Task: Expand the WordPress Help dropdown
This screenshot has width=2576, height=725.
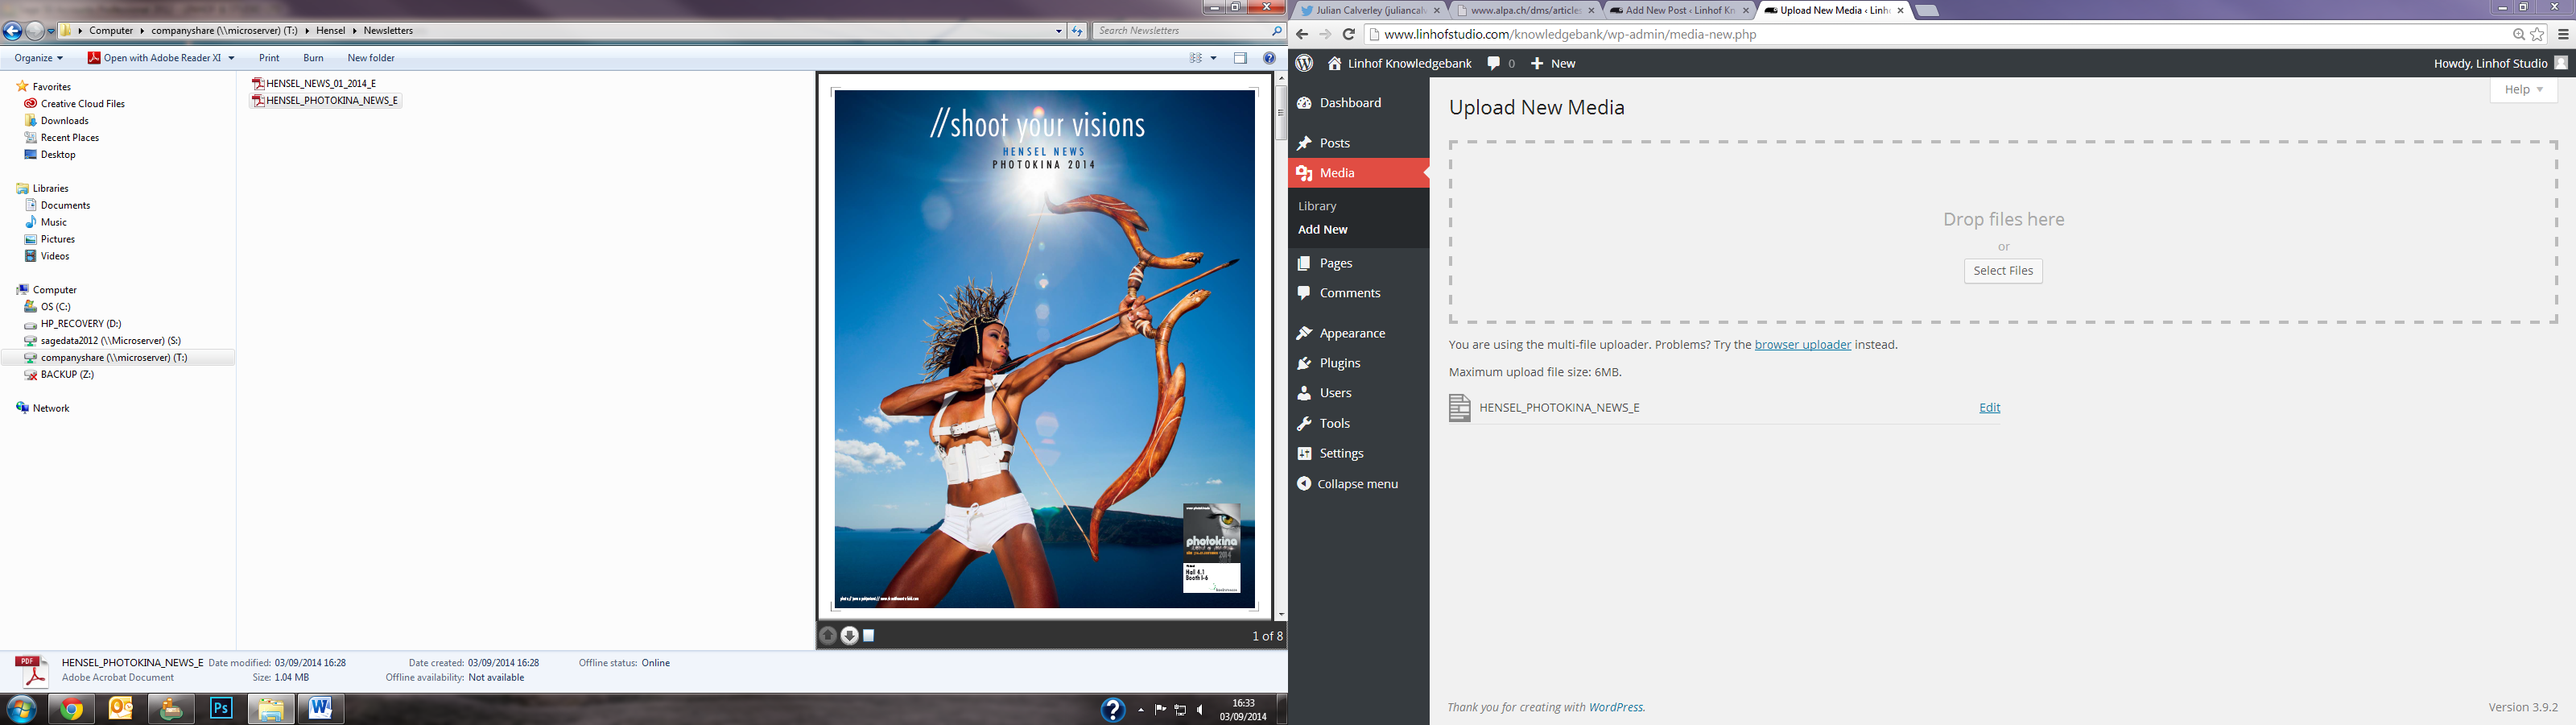Action: pyautogui.click(x=2523, y=89)
